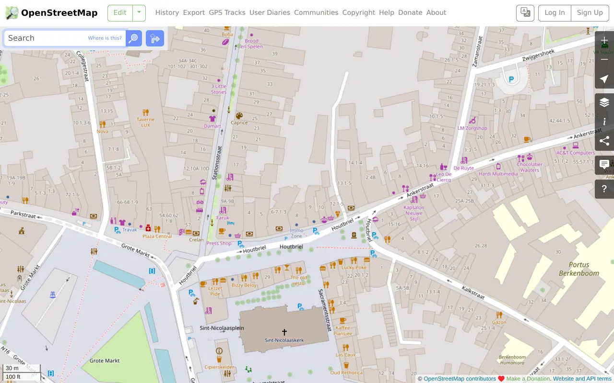
Task: Open the map layers panel
Action: click(x=604, y=102)
